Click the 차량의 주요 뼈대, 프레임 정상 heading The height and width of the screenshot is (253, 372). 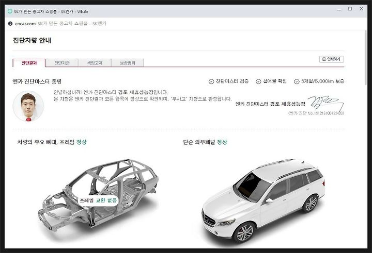(x=52, y=142)
